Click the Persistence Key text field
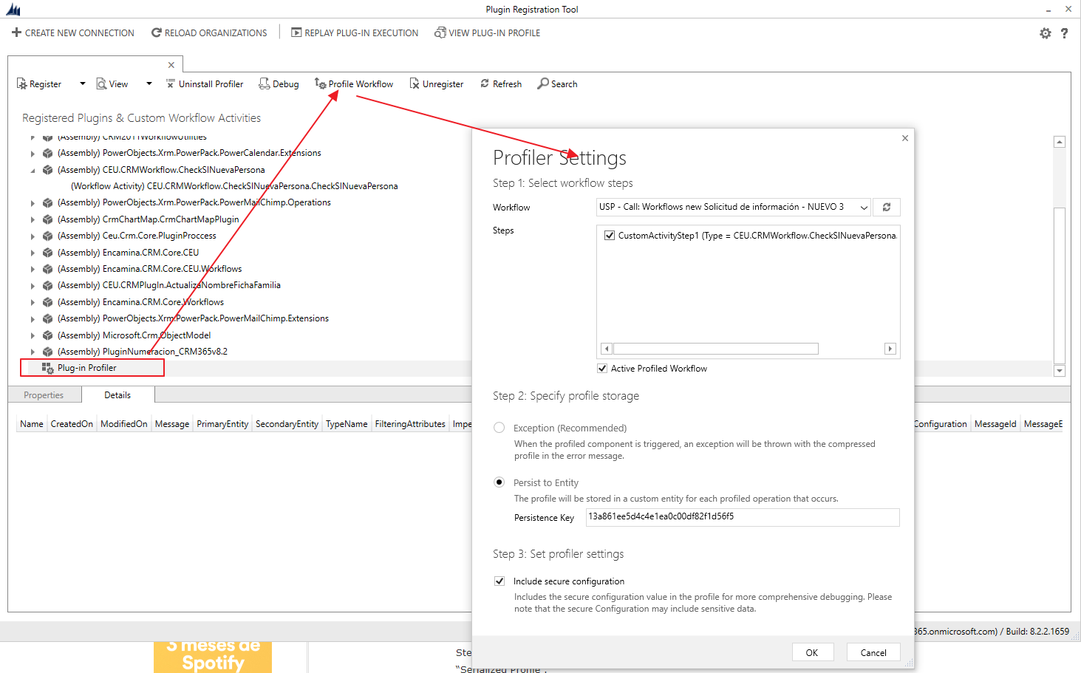The height and width of the screenshot is (673, 1081). [743, 517]
